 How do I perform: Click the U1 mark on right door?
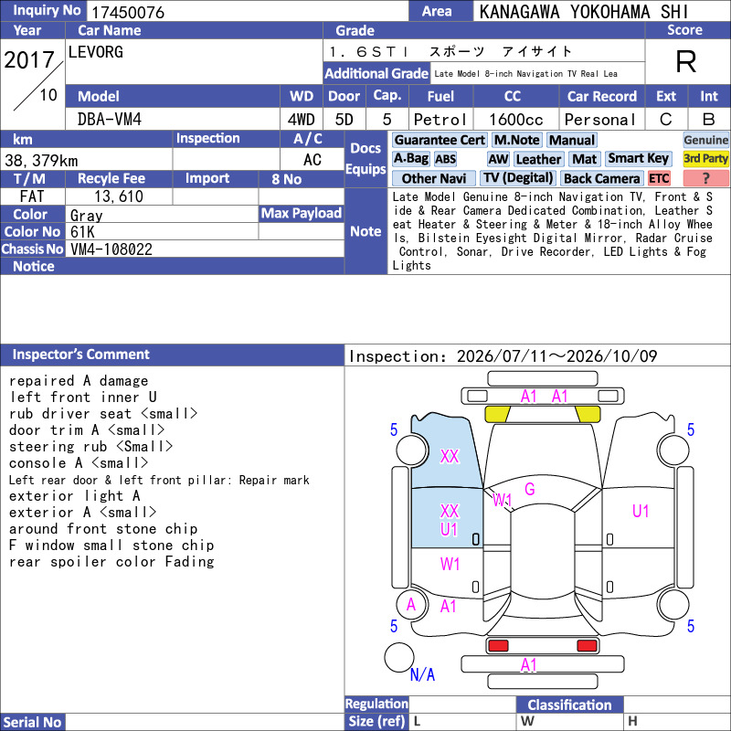pyautogui.click(x=641, y=512)
